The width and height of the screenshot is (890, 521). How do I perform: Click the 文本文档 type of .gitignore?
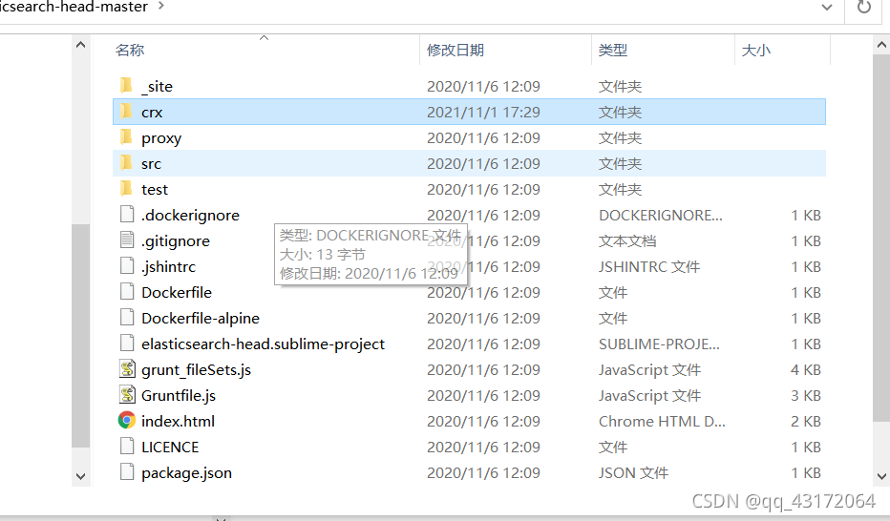tap(627, 241)
